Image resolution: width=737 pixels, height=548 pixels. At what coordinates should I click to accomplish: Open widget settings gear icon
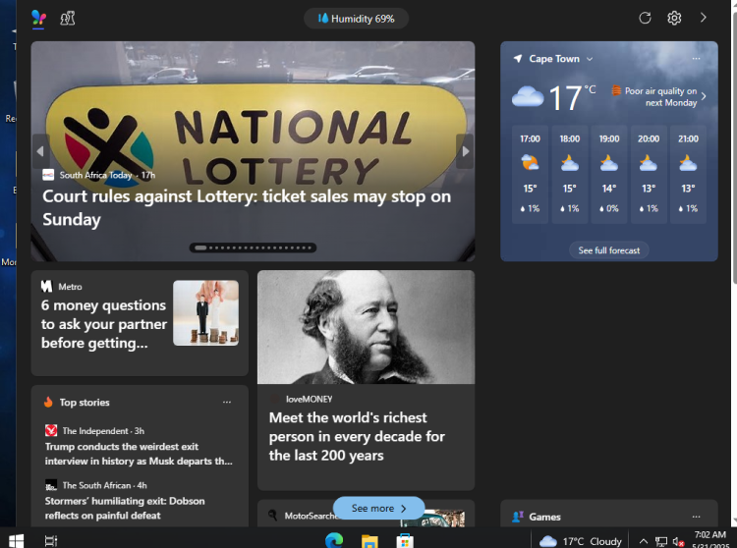click(x=674, y=18)
